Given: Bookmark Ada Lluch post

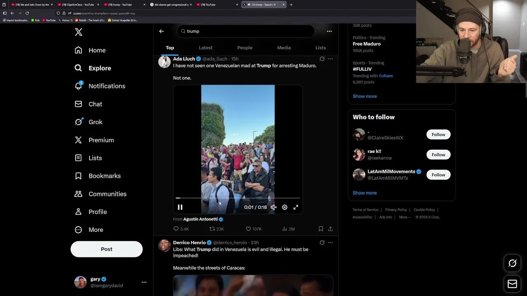Looking at the screenshot, I should [321, 229].
